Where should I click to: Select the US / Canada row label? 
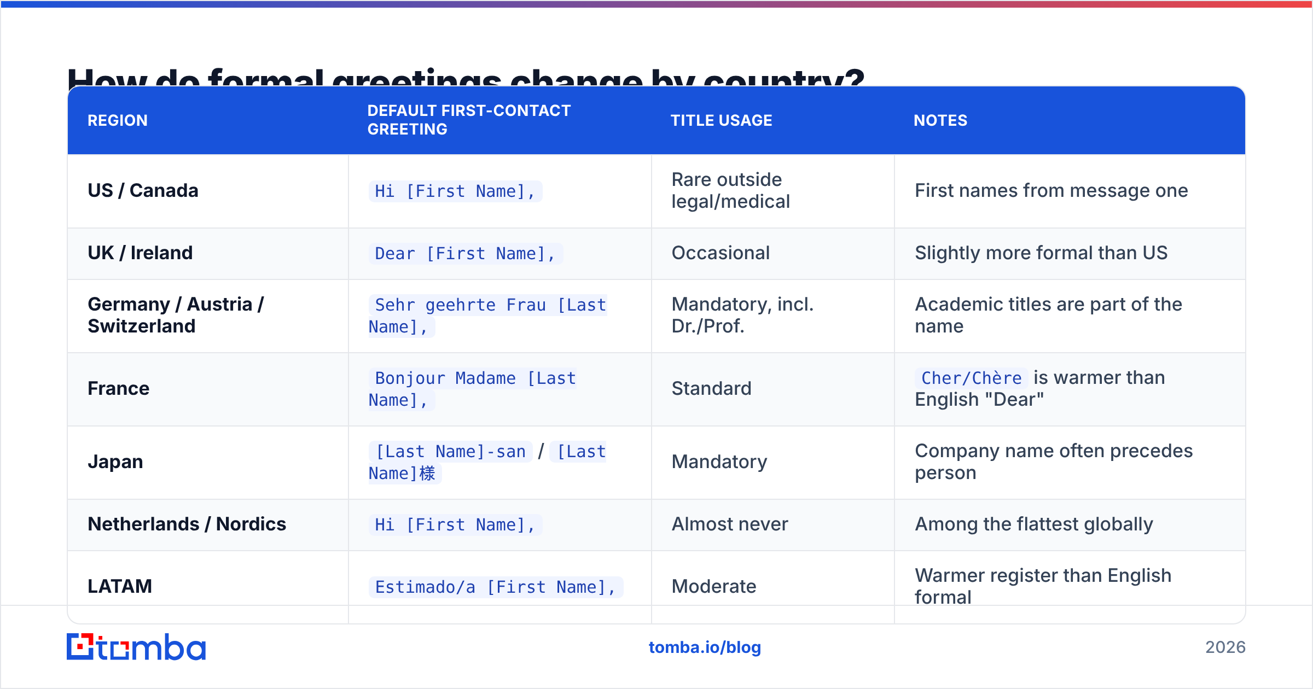point(143,190)
